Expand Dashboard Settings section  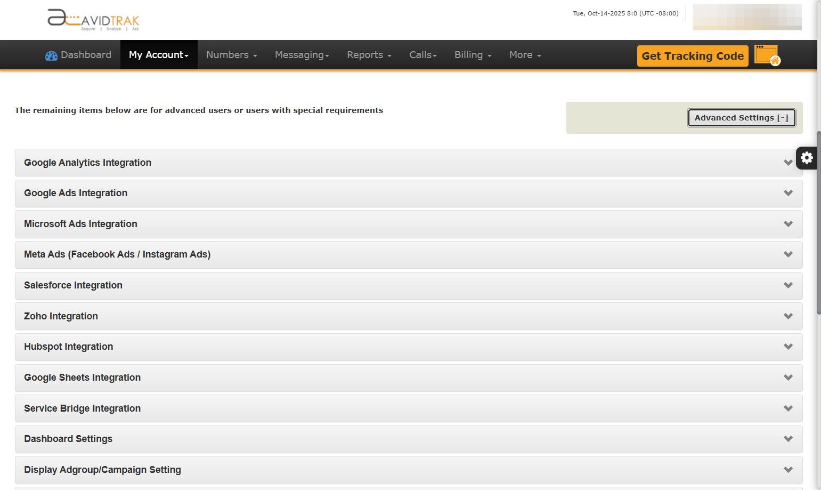[x=409, y=439]
